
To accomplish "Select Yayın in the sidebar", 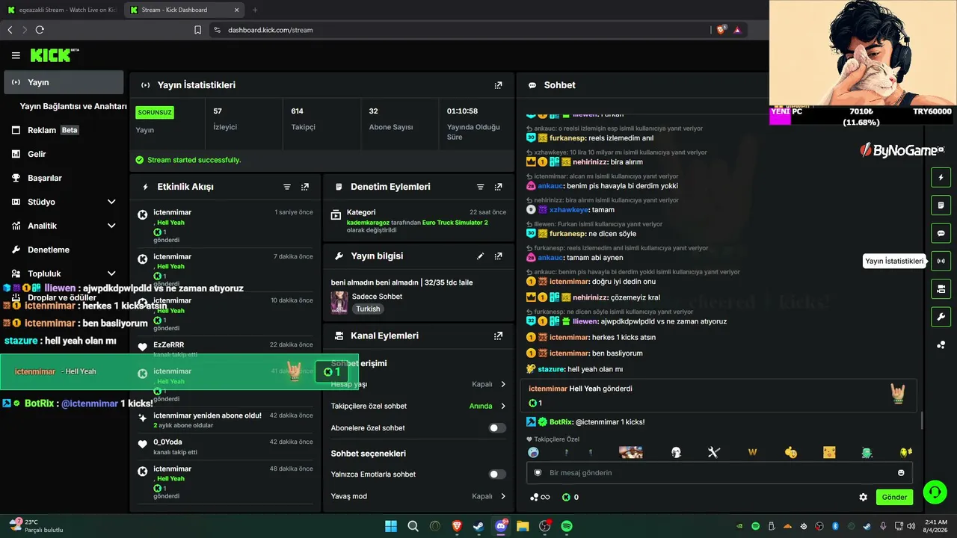I will click(x=64, y=82).
